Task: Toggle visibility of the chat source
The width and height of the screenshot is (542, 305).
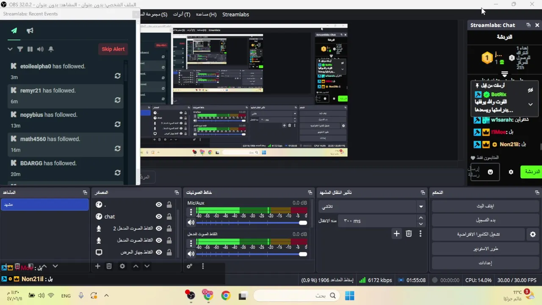Action: coord(159,216)
